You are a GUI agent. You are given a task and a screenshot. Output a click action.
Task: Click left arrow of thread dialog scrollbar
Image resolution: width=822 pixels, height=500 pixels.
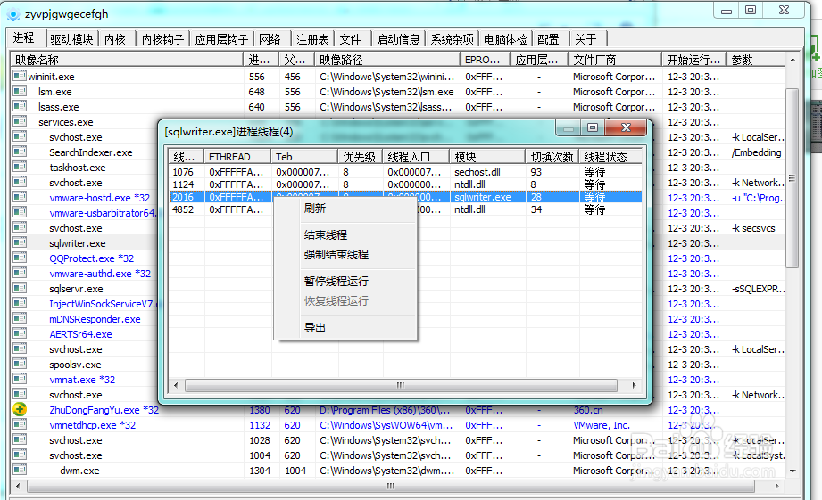tap(176, 385)
